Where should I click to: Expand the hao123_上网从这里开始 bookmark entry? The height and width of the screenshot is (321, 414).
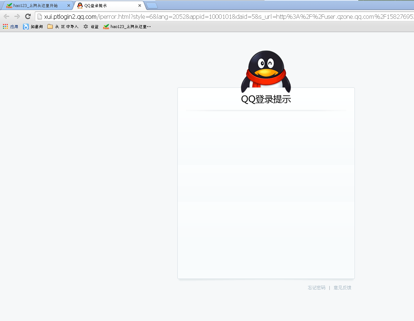pyautogui.click(x=128, y=26)
